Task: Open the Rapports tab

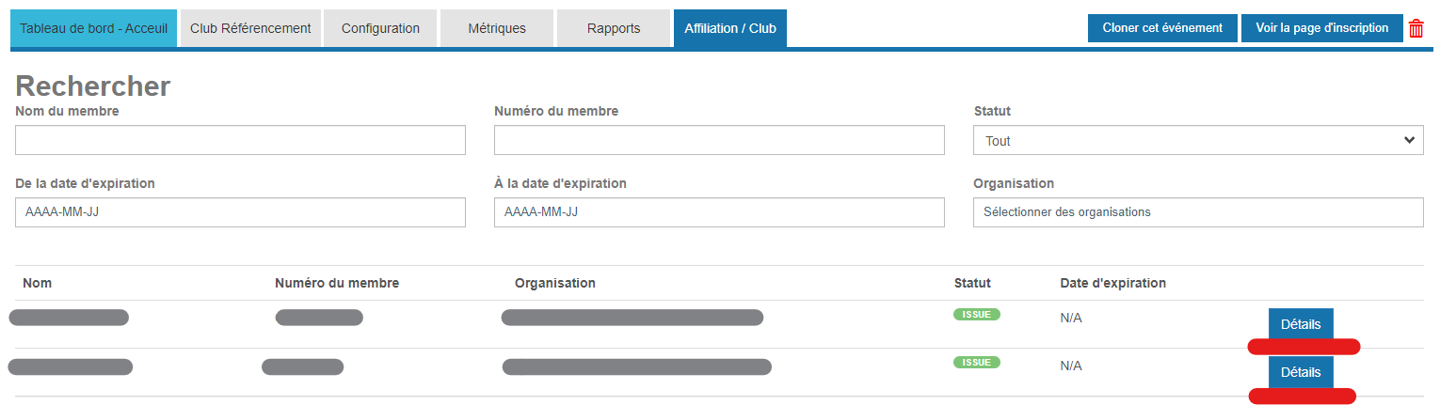Action: point(614,28)
